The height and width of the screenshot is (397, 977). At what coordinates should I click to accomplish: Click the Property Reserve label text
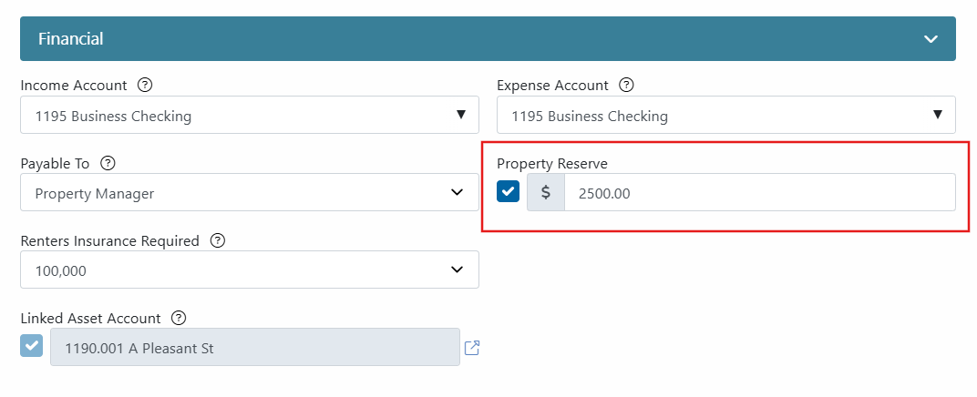551,164
